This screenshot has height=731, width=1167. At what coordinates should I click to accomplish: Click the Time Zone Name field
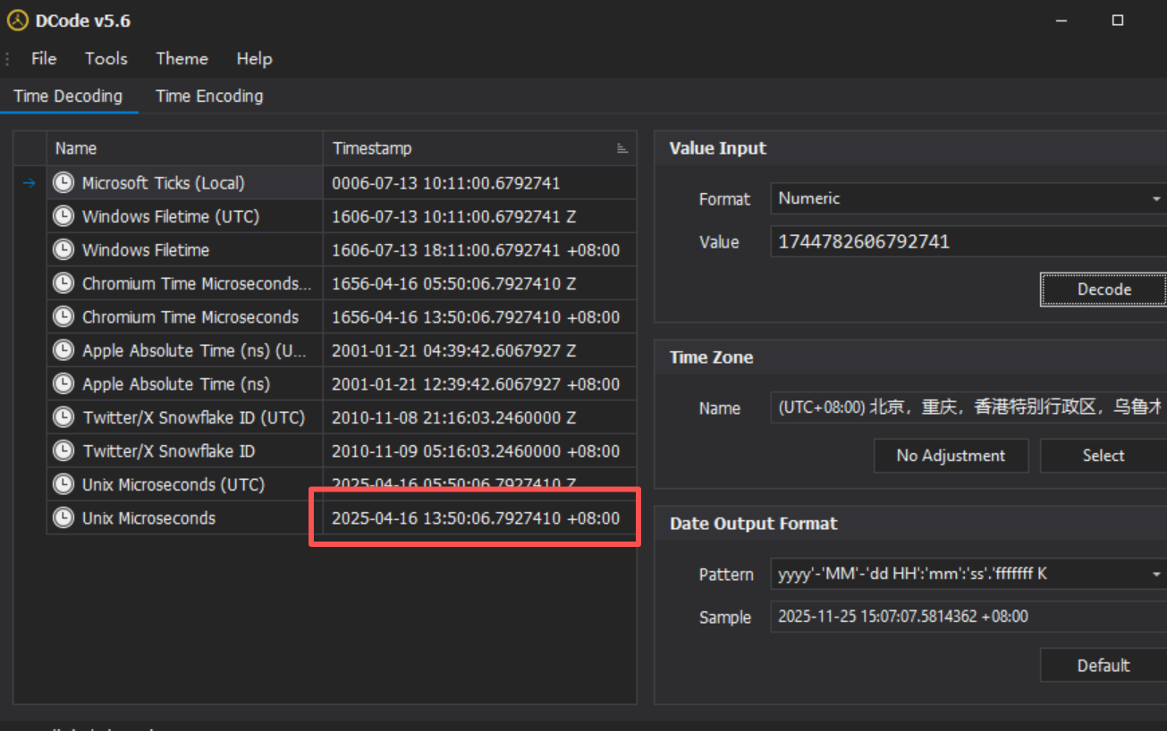(x=968, y=408)
